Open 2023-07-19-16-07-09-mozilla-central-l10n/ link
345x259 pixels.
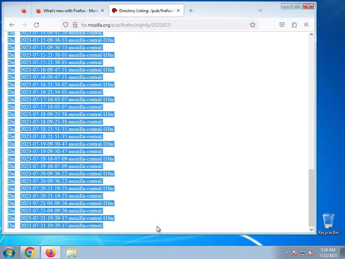[67, 159]
